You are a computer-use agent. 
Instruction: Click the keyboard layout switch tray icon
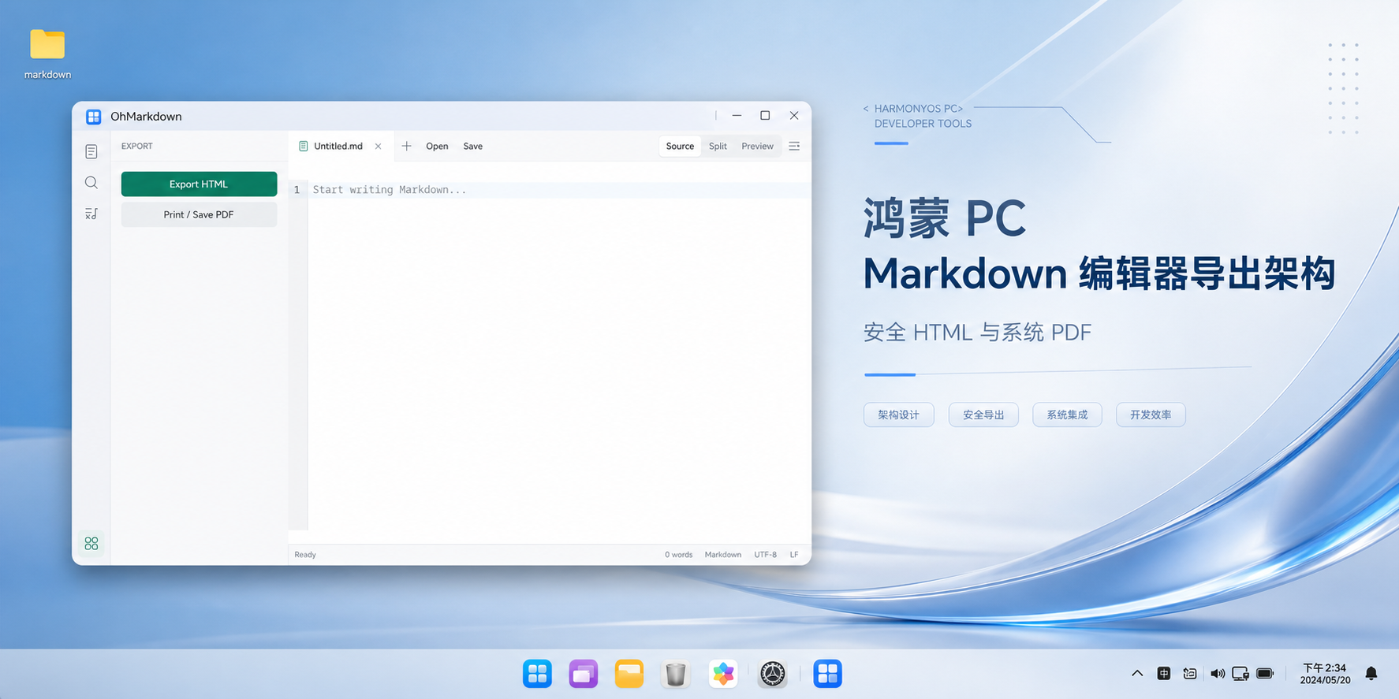(x=1190, y=674)
